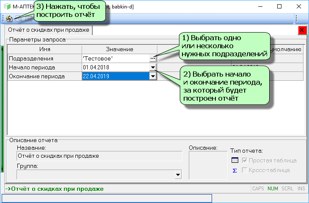Minimize the M-АПТЕКА window
The width and height of the screenshot is (309, 203).
pos(260,6)
